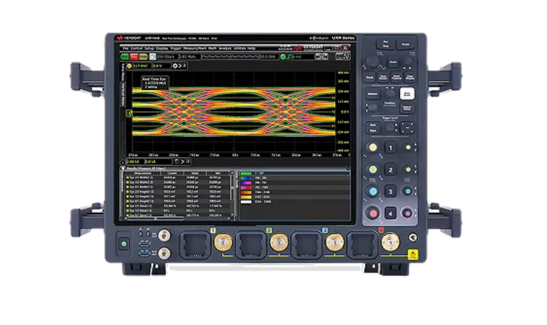Click the large horizontal scale knob
The image size is (547, 325).
tap(372, 62)
